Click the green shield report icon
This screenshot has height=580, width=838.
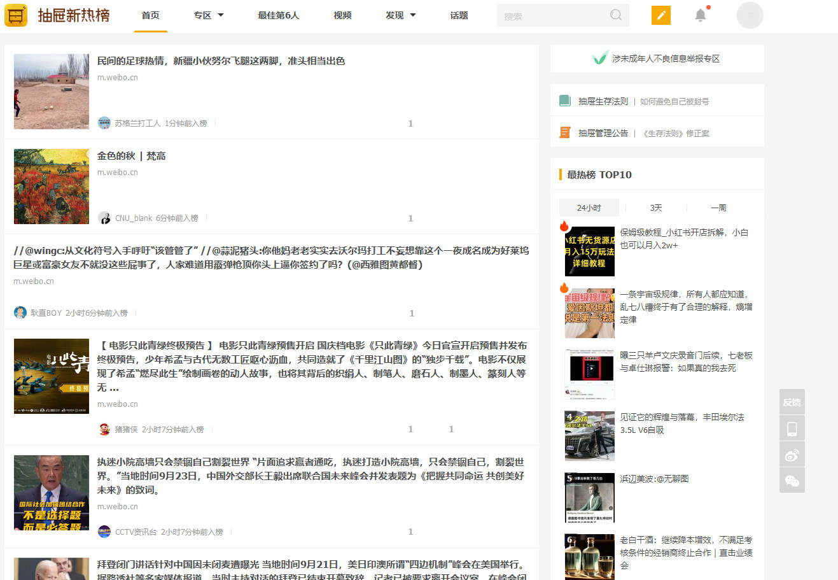pyautogui.click(x=599, y=59)
